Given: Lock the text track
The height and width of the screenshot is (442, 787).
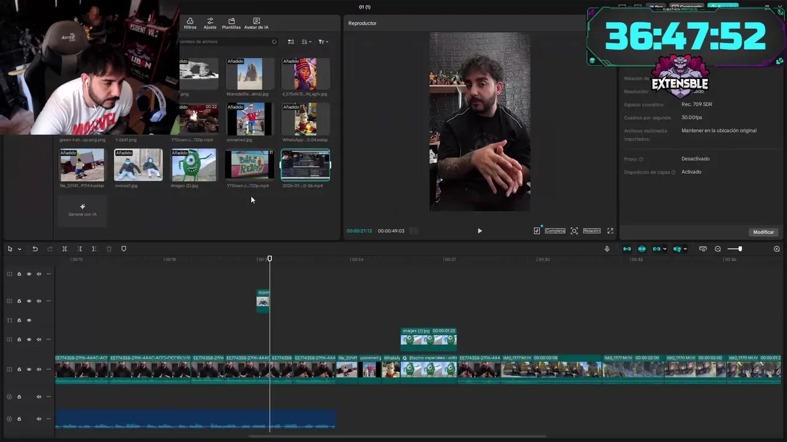Looking at the screenshot, I should pyautogui.click(x=19, y=320).
